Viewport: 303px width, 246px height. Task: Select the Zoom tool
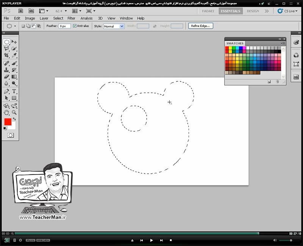[14, 112]
